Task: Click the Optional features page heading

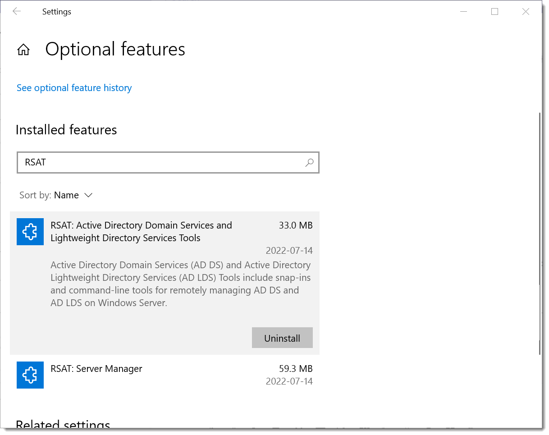Action: tap(115, 49)
